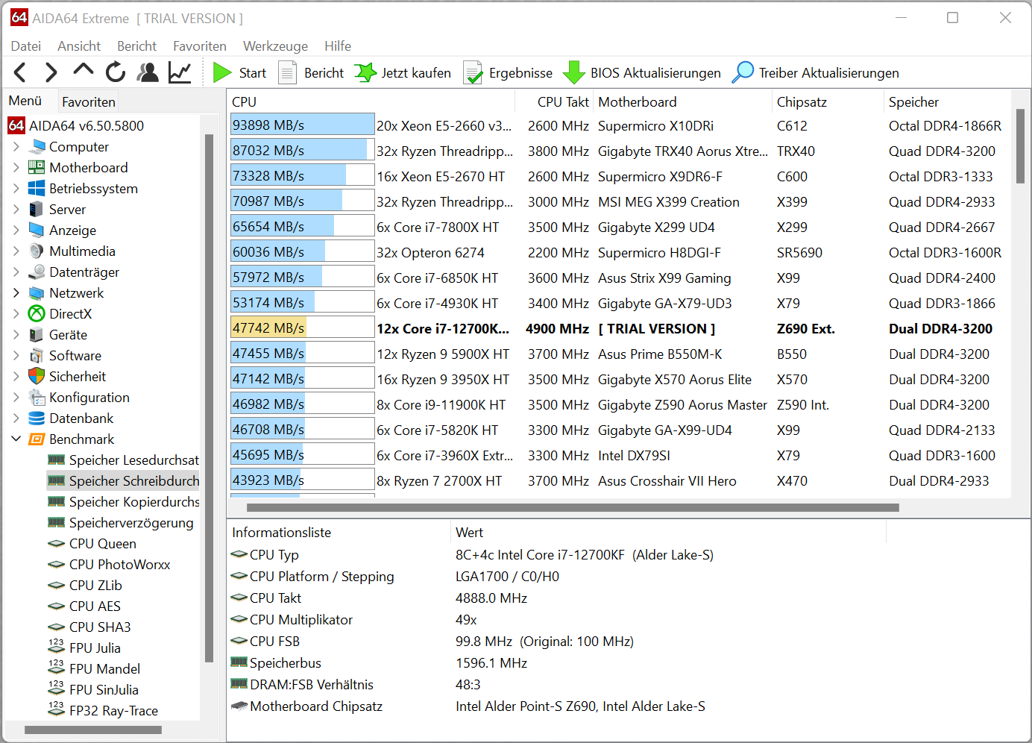
Task: Open the Werkzeuge menu
Action: [276, 46]
